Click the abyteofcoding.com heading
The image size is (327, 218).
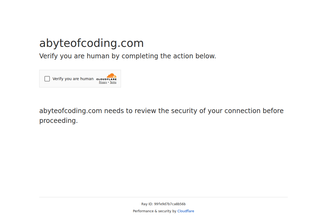pyautogui.click(x=92, y=43)
